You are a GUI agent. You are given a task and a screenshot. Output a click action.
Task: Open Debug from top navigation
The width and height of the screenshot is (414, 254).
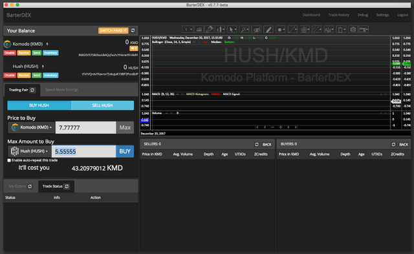(x=362, y=15)
